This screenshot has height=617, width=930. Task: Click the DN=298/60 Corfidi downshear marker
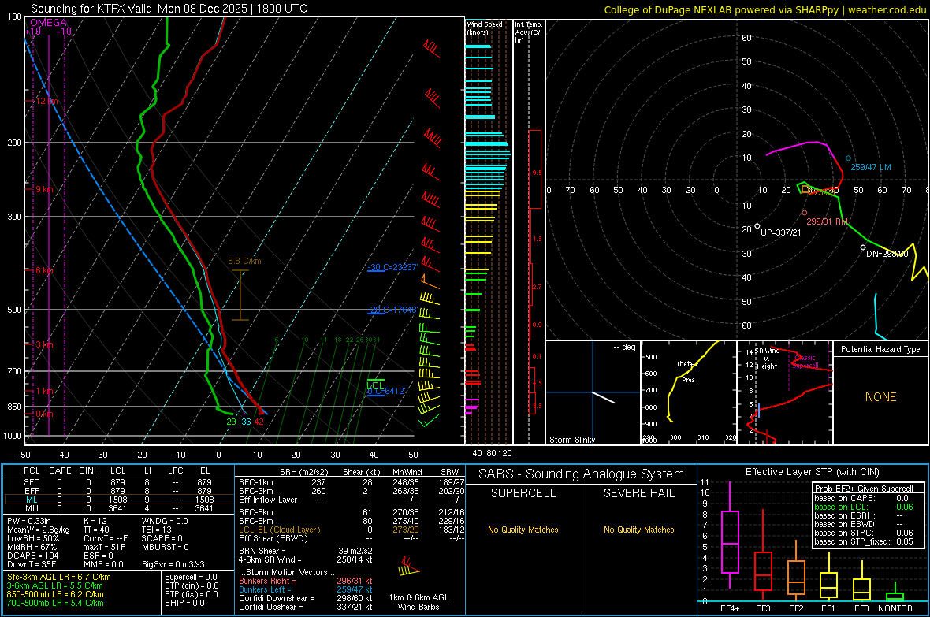(x=863, y=247)
